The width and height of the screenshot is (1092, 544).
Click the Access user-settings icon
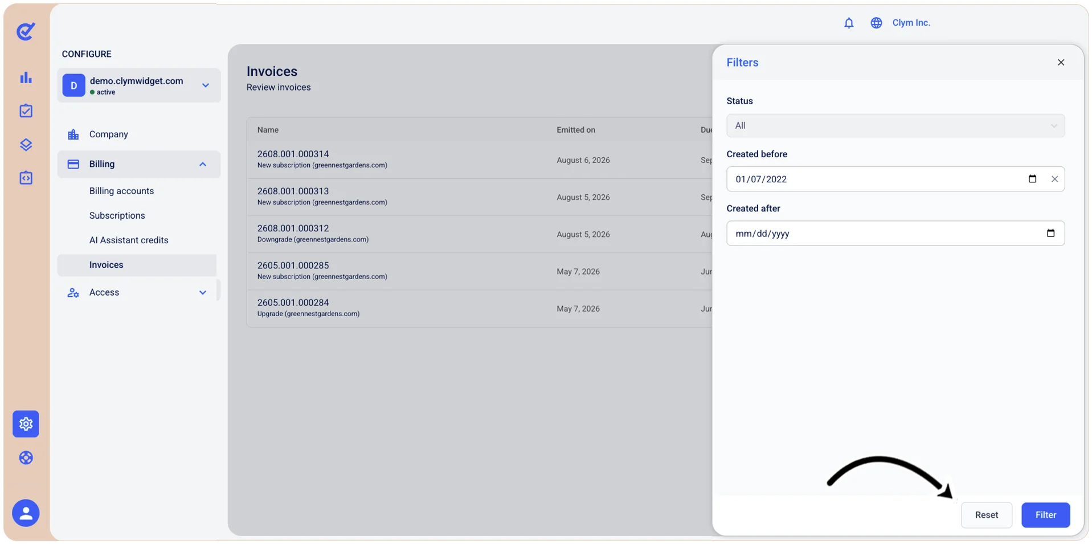tap(73, 293)
